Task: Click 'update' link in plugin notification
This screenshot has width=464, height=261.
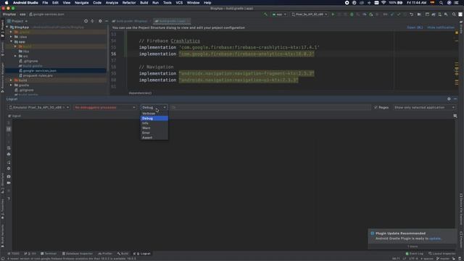Action: pos(434,239)
